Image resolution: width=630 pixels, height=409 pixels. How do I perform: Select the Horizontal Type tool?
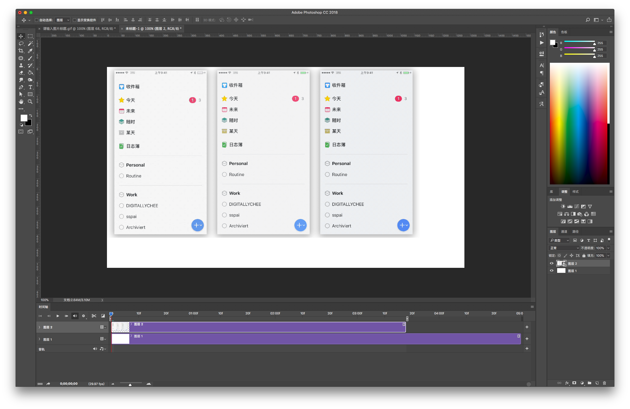pyautogui.click(x=30, y=87)
